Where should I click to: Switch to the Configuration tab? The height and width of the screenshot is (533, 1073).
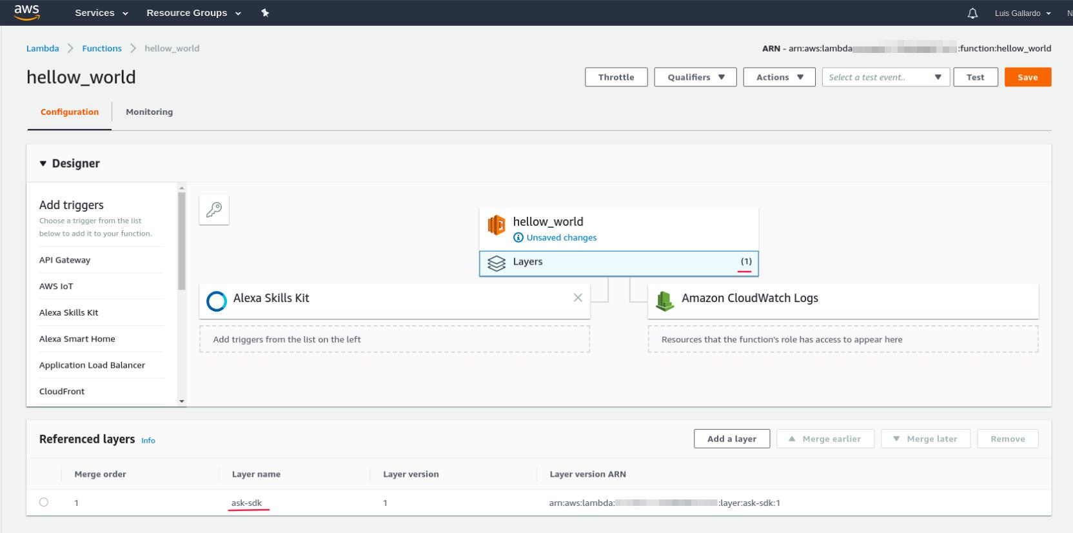[x=70, y=112]
